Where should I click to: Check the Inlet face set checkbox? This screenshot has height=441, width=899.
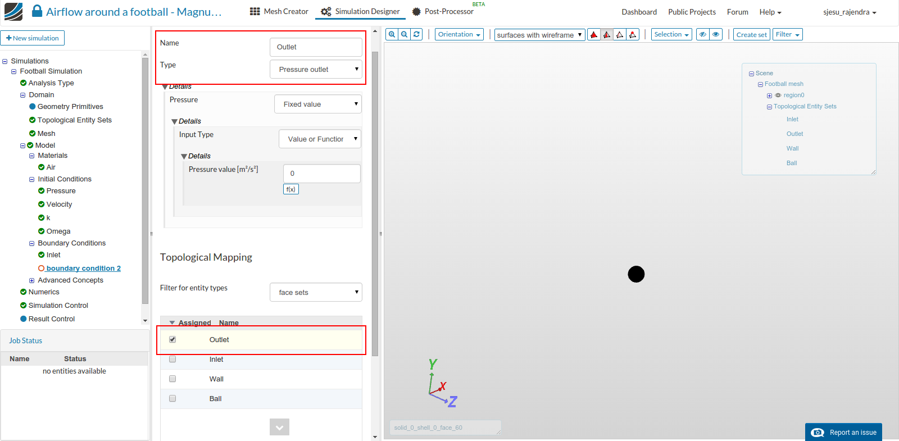[x=172, y=359]
